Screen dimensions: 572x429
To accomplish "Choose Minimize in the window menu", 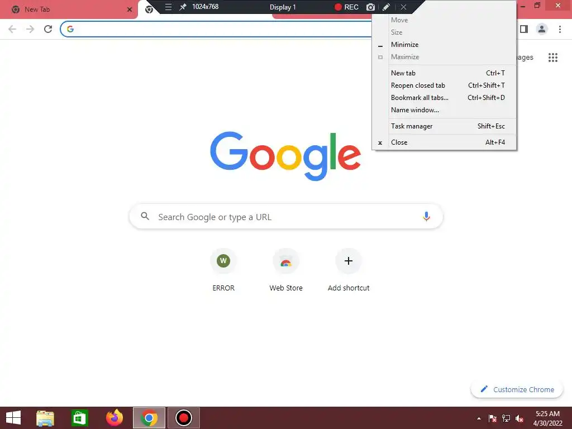I will (x=444, y=45).
